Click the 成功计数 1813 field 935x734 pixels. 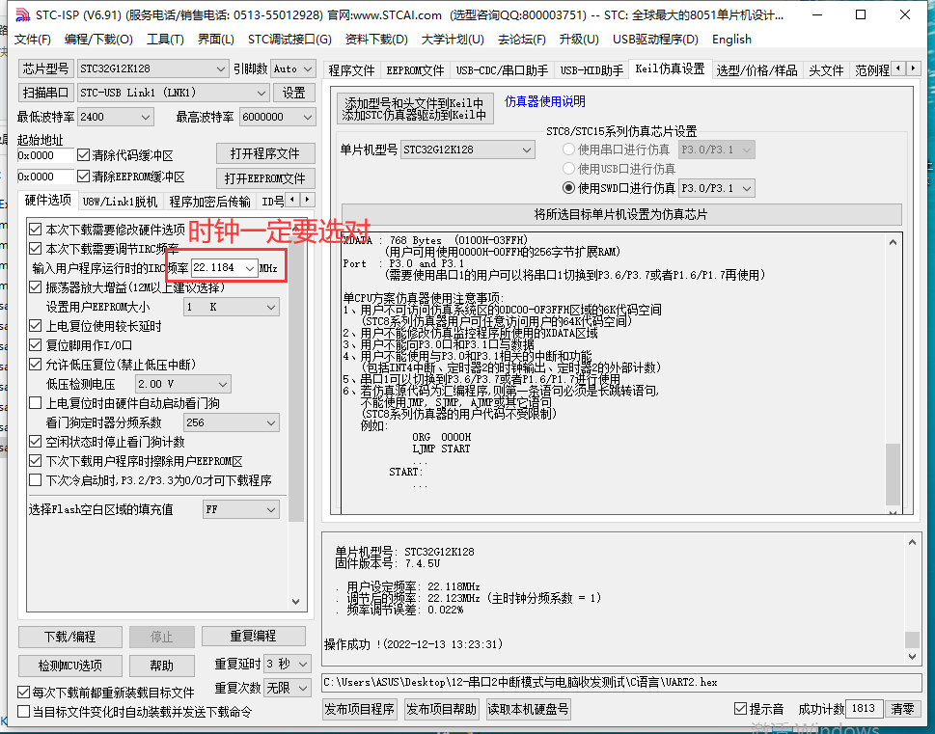pyautogui.click(x=864, y=708)
